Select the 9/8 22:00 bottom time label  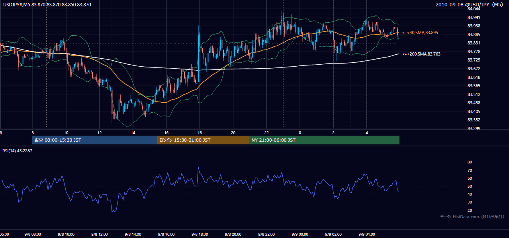coord(267,234)
